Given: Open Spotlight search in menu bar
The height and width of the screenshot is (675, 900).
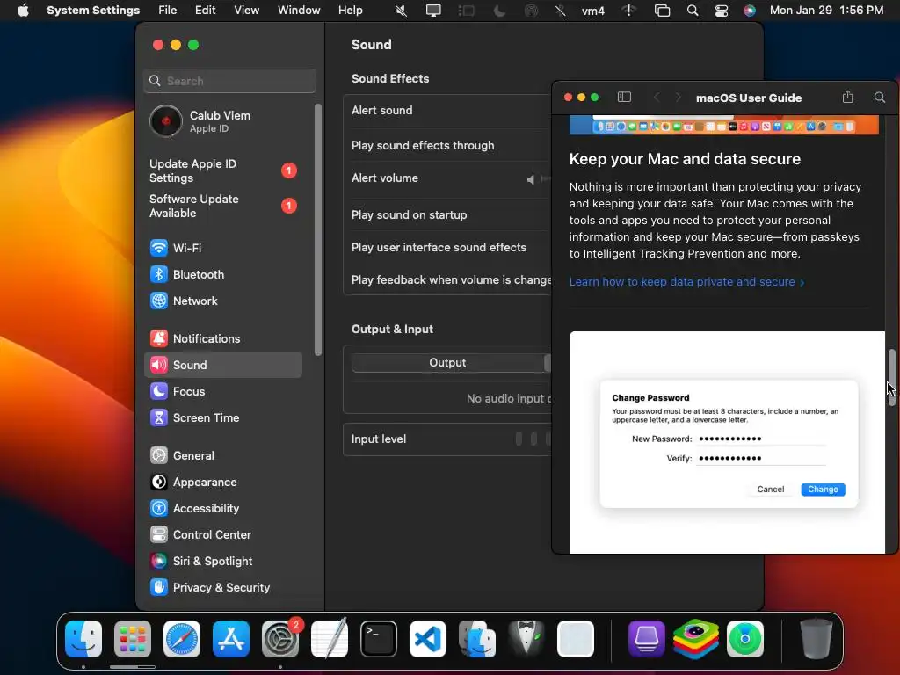Looking at the screenshot, I should 693,11.
